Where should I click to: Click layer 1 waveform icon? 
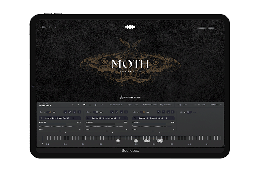(x=41, y=112)
